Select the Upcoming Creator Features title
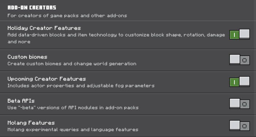The image size is (256, 137). tap(47, 79)
